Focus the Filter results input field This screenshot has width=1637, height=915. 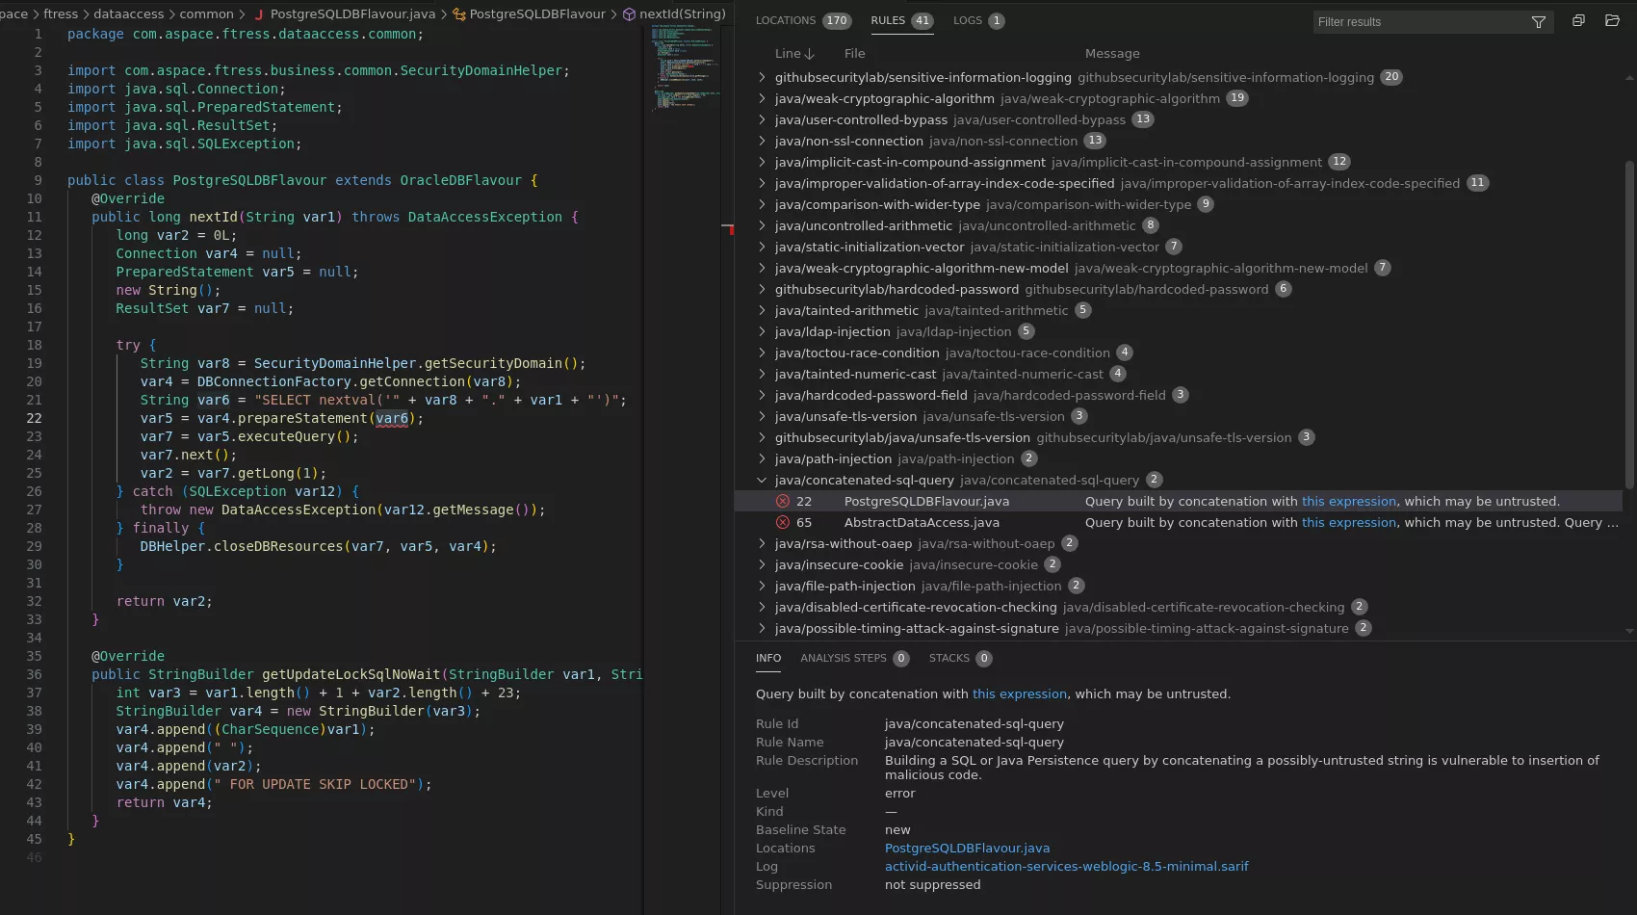pos(1416,22)
